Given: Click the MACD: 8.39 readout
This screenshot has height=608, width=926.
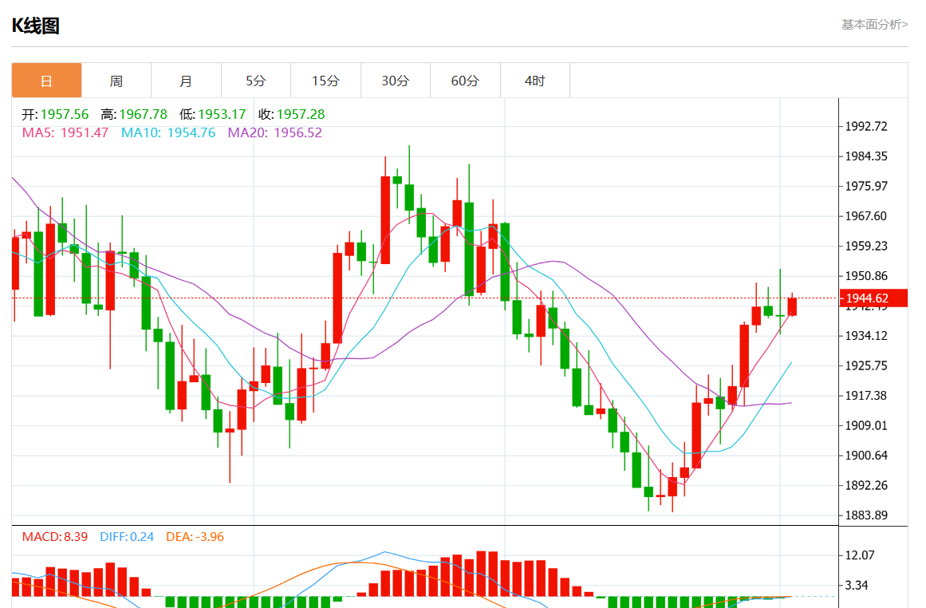Looking at the screenshot, I should click(55, 536).
